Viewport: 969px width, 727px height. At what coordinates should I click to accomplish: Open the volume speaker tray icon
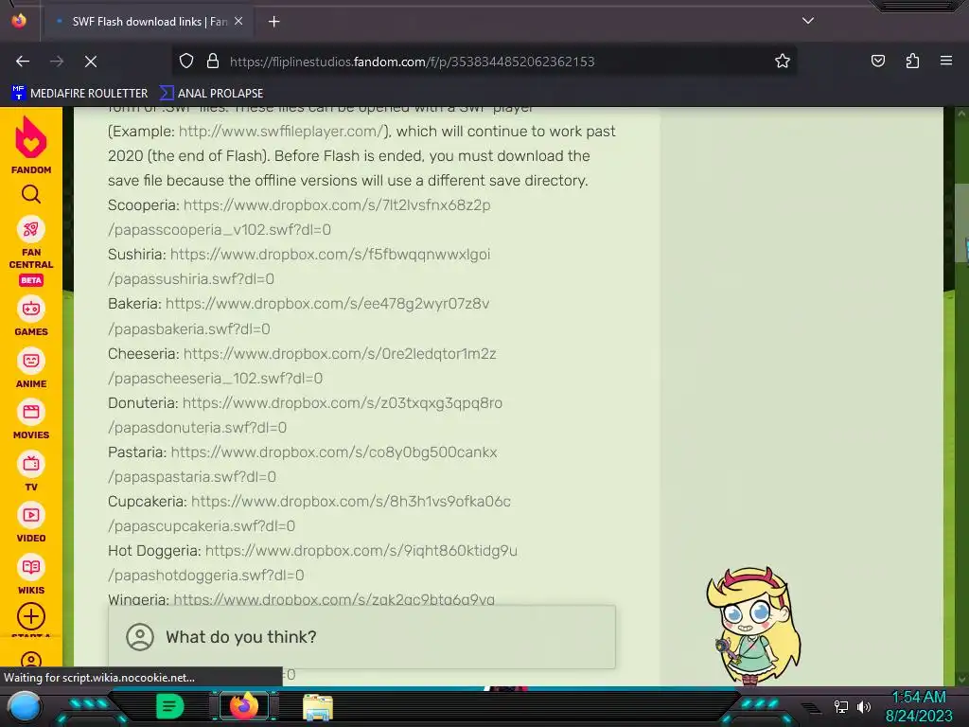(x=864, y=706)
